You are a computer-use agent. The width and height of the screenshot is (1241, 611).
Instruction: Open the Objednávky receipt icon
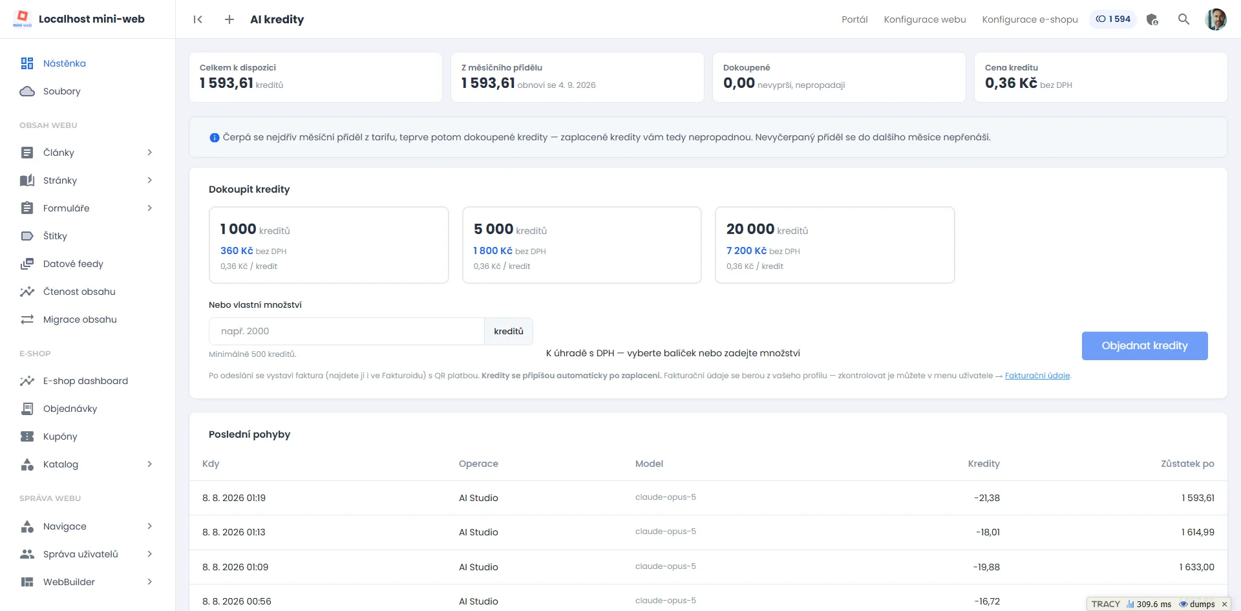click(27, 409)
